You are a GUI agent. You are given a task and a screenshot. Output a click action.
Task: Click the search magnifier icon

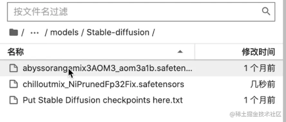point(266,12)
